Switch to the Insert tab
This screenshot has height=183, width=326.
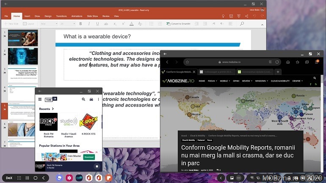click(x=27, y=16)
